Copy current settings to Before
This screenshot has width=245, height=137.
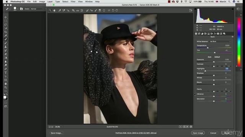pyautogui.click(x=187, y=127)
